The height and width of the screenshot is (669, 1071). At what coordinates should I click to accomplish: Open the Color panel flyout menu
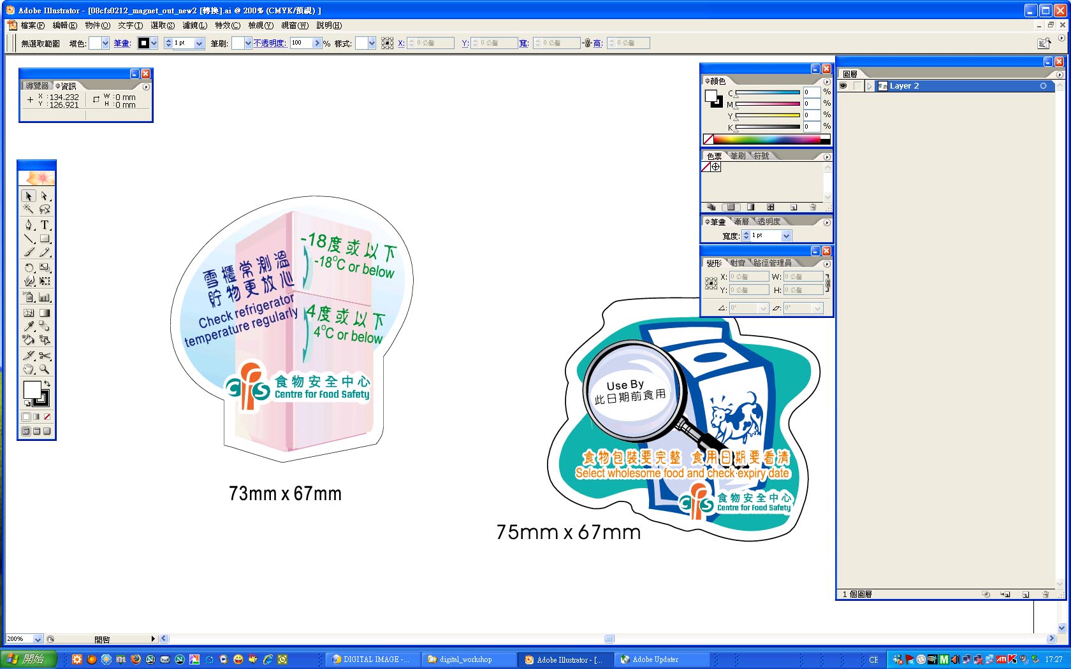(x=827, y=81)
